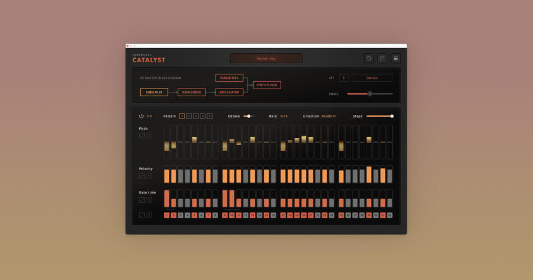The image size is (533, 280).
Task: Click the redo arrow icon
Action: tap(382, 58)
